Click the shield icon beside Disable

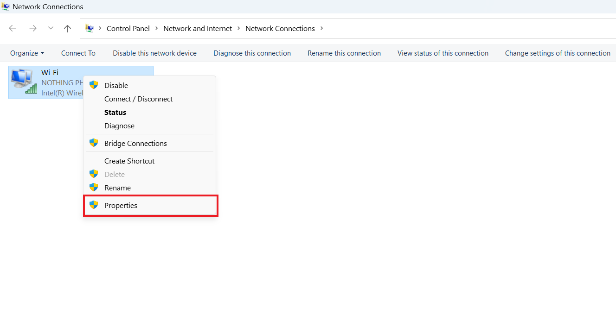click(94, 85)
